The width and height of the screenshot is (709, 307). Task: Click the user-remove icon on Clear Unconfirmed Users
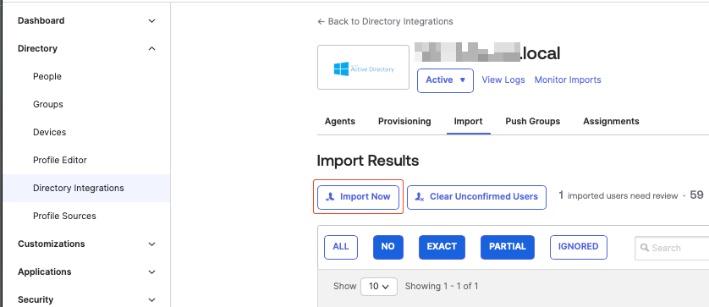pos(420,197)
